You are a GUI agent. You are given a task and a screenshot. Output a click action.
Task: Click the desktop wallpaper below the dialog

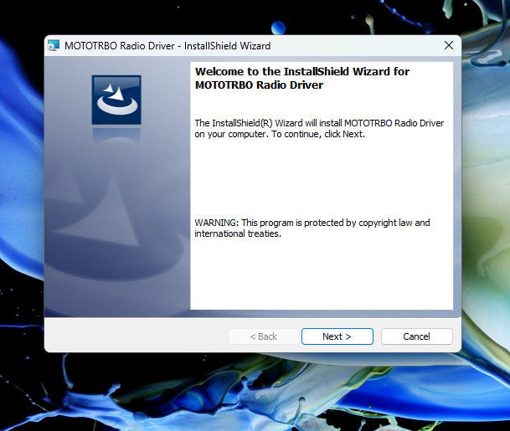(251, 393)
